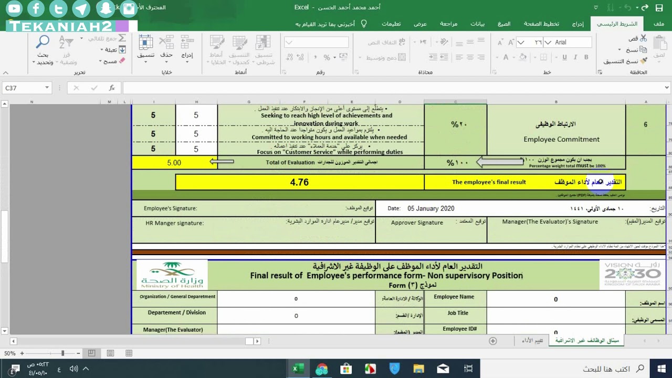Open the File (ملف) tab

658,24
